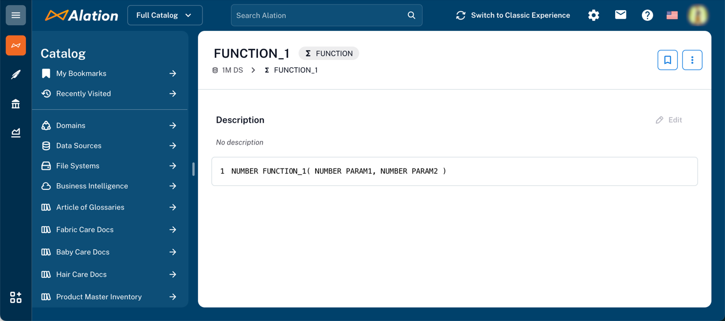Open the Governance building icon in left rail

[16, 104]
